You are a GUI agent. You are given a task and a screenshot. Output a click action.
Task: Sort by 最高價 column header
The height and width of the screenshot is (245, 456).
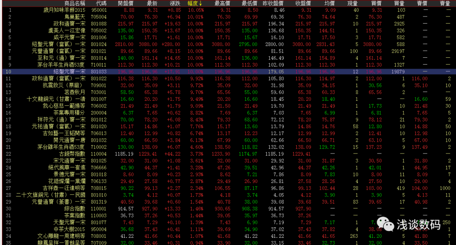[x=222, y=3]
